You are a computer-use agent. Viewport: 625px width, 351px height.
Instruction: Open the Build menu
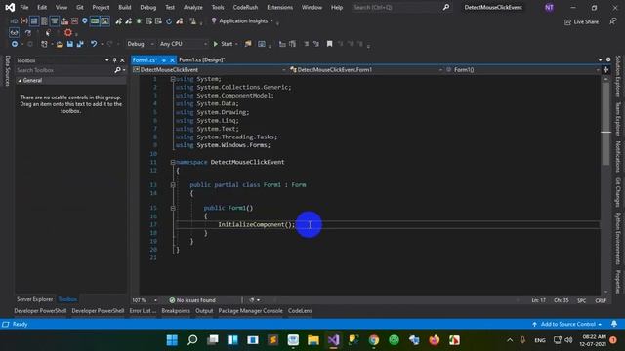(x=124, y=7)
